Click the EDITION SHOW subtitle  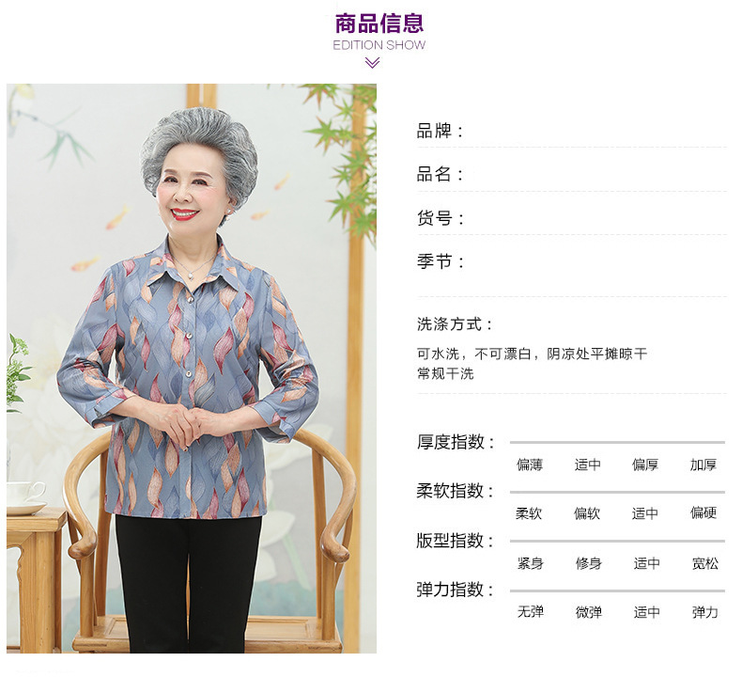click(379, 45)
